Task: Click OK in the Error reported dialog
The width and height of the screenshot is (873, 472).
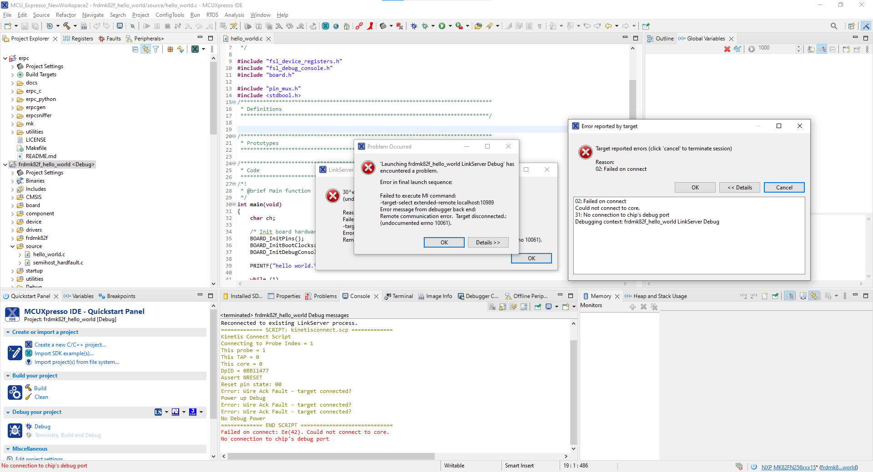Action: 695,187
